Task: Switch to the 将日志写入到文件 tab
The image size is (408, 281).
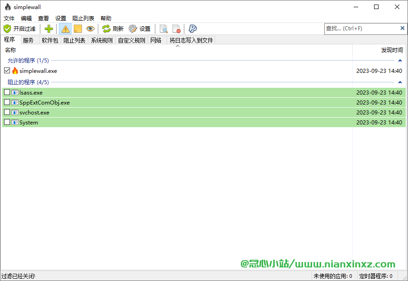Action: pyautogui.click(x=191, y=40)
